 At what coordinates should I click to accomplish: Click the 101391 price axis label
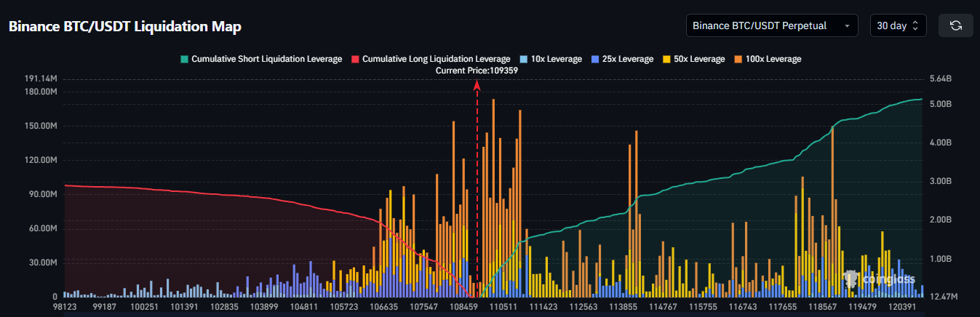point(185,308)
